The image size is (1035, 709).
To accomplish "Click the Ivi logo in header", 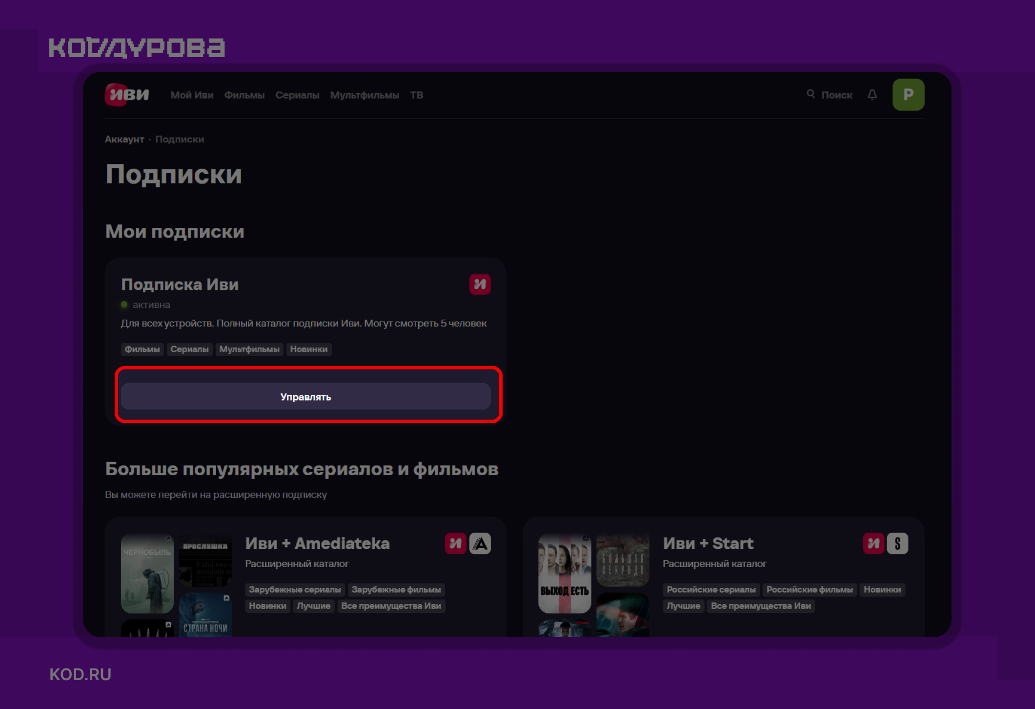I will (x=127, y=95).
